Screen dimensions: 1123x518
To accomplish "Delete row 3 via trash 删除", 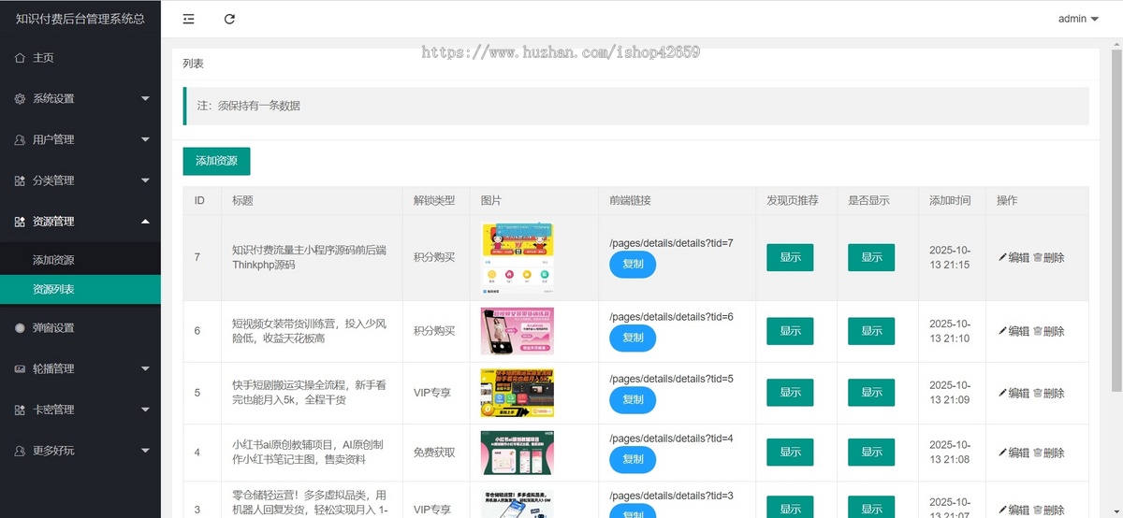I will click(x=1048, y=510).
